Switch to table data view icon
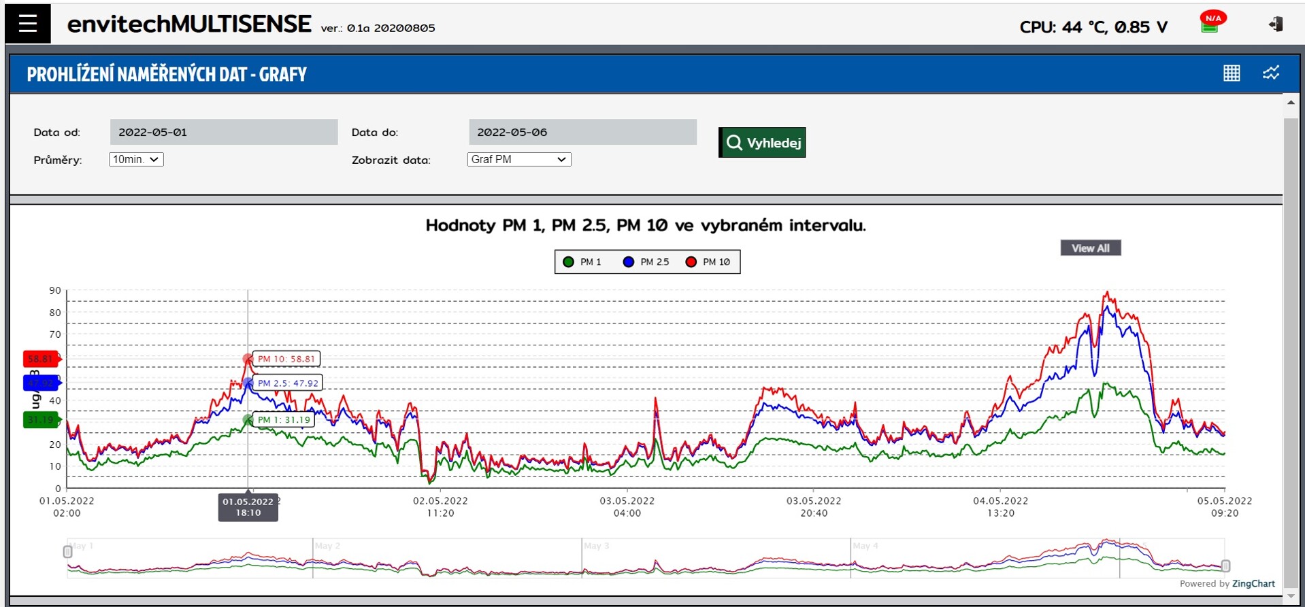This screenshot has height=607, width=1305. tap(1232, 73)
